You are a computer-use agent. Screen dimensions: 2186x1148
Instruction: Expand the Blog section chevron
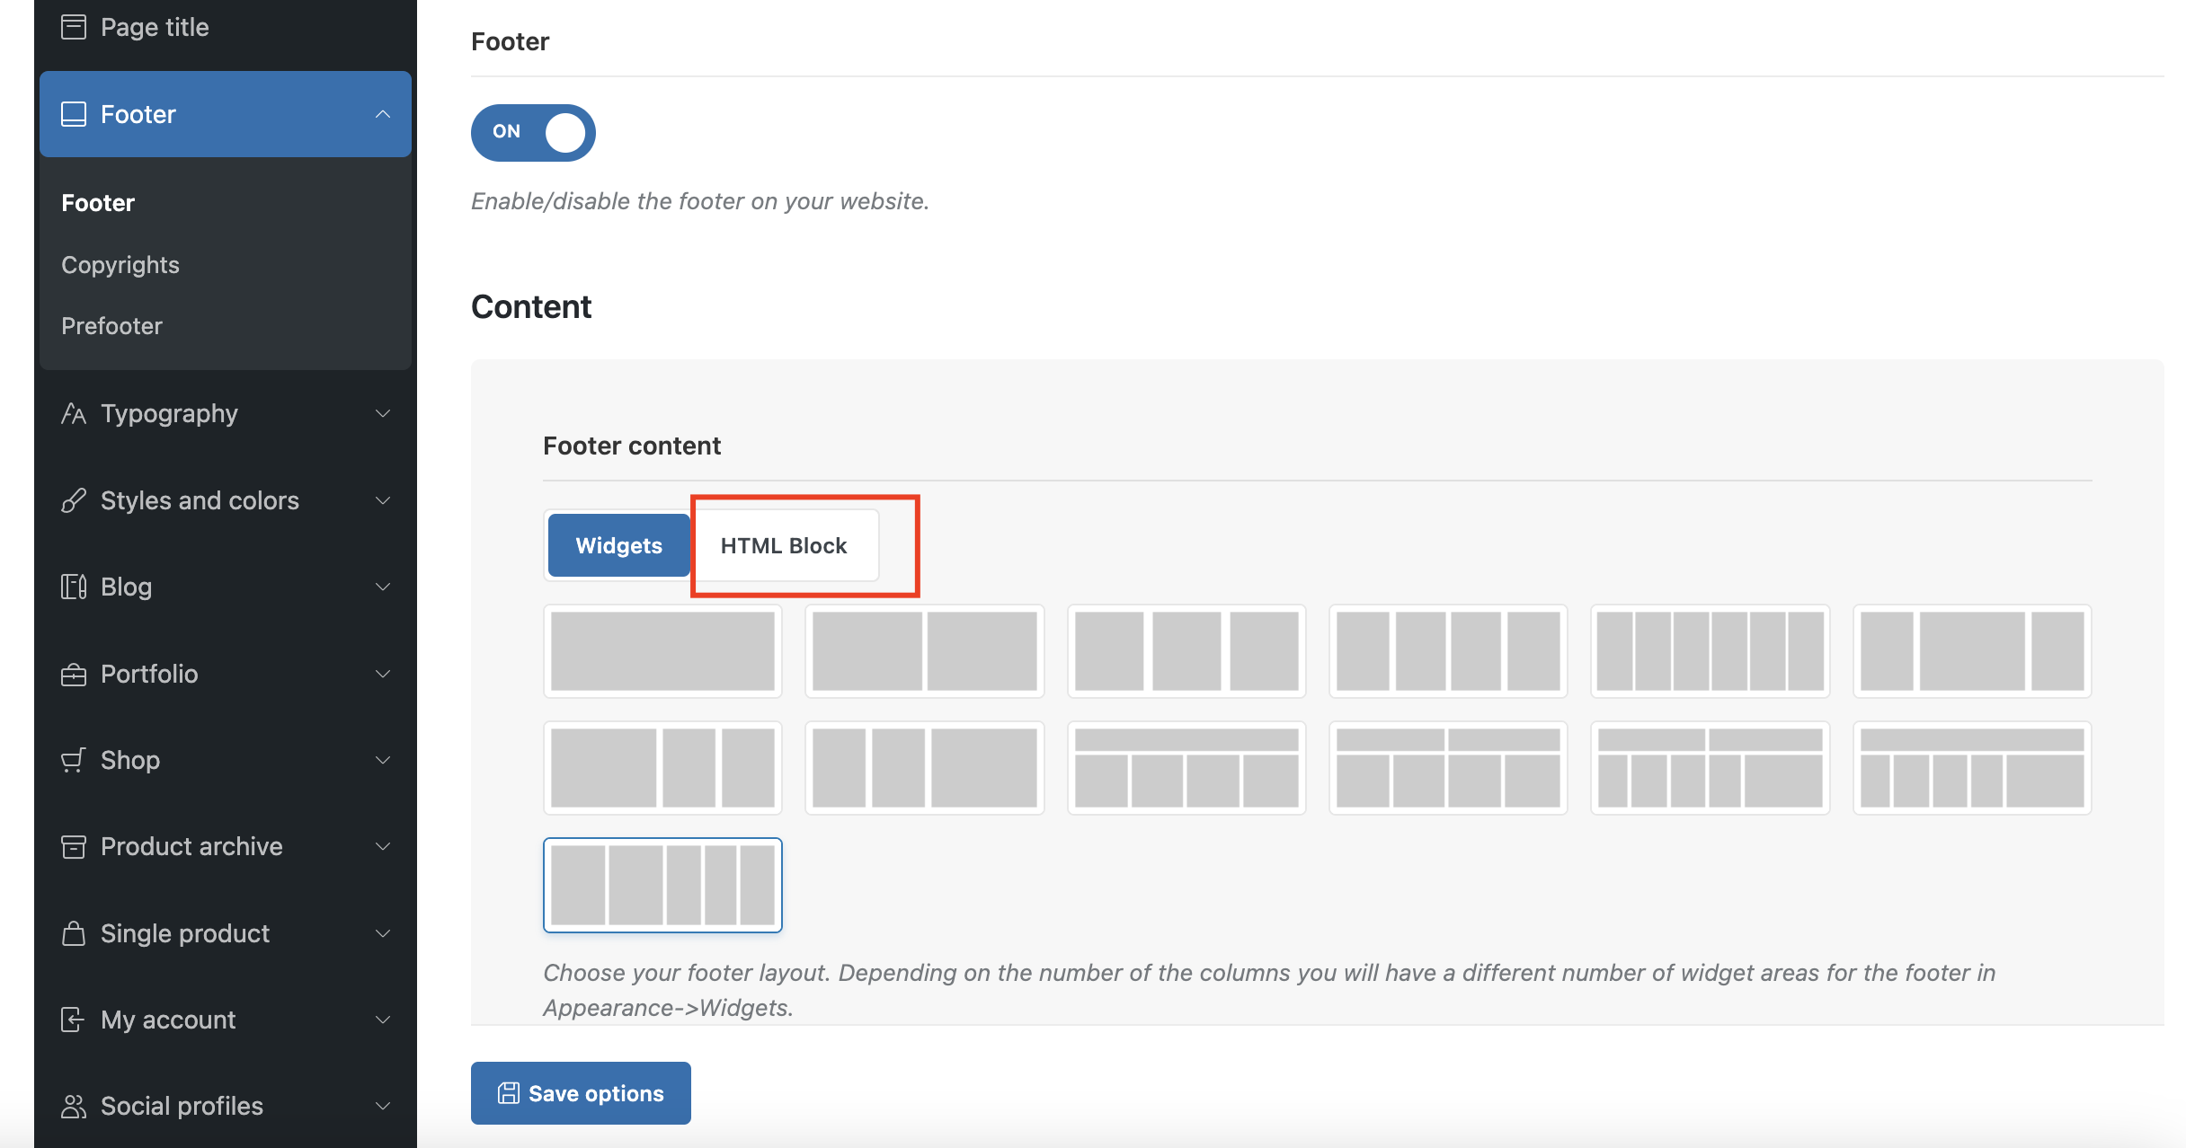tap(383, 587)
